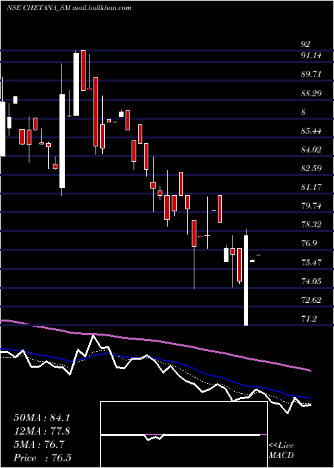
Task: Click the 84.02 price axis label
Action: (x=311, y=150)
